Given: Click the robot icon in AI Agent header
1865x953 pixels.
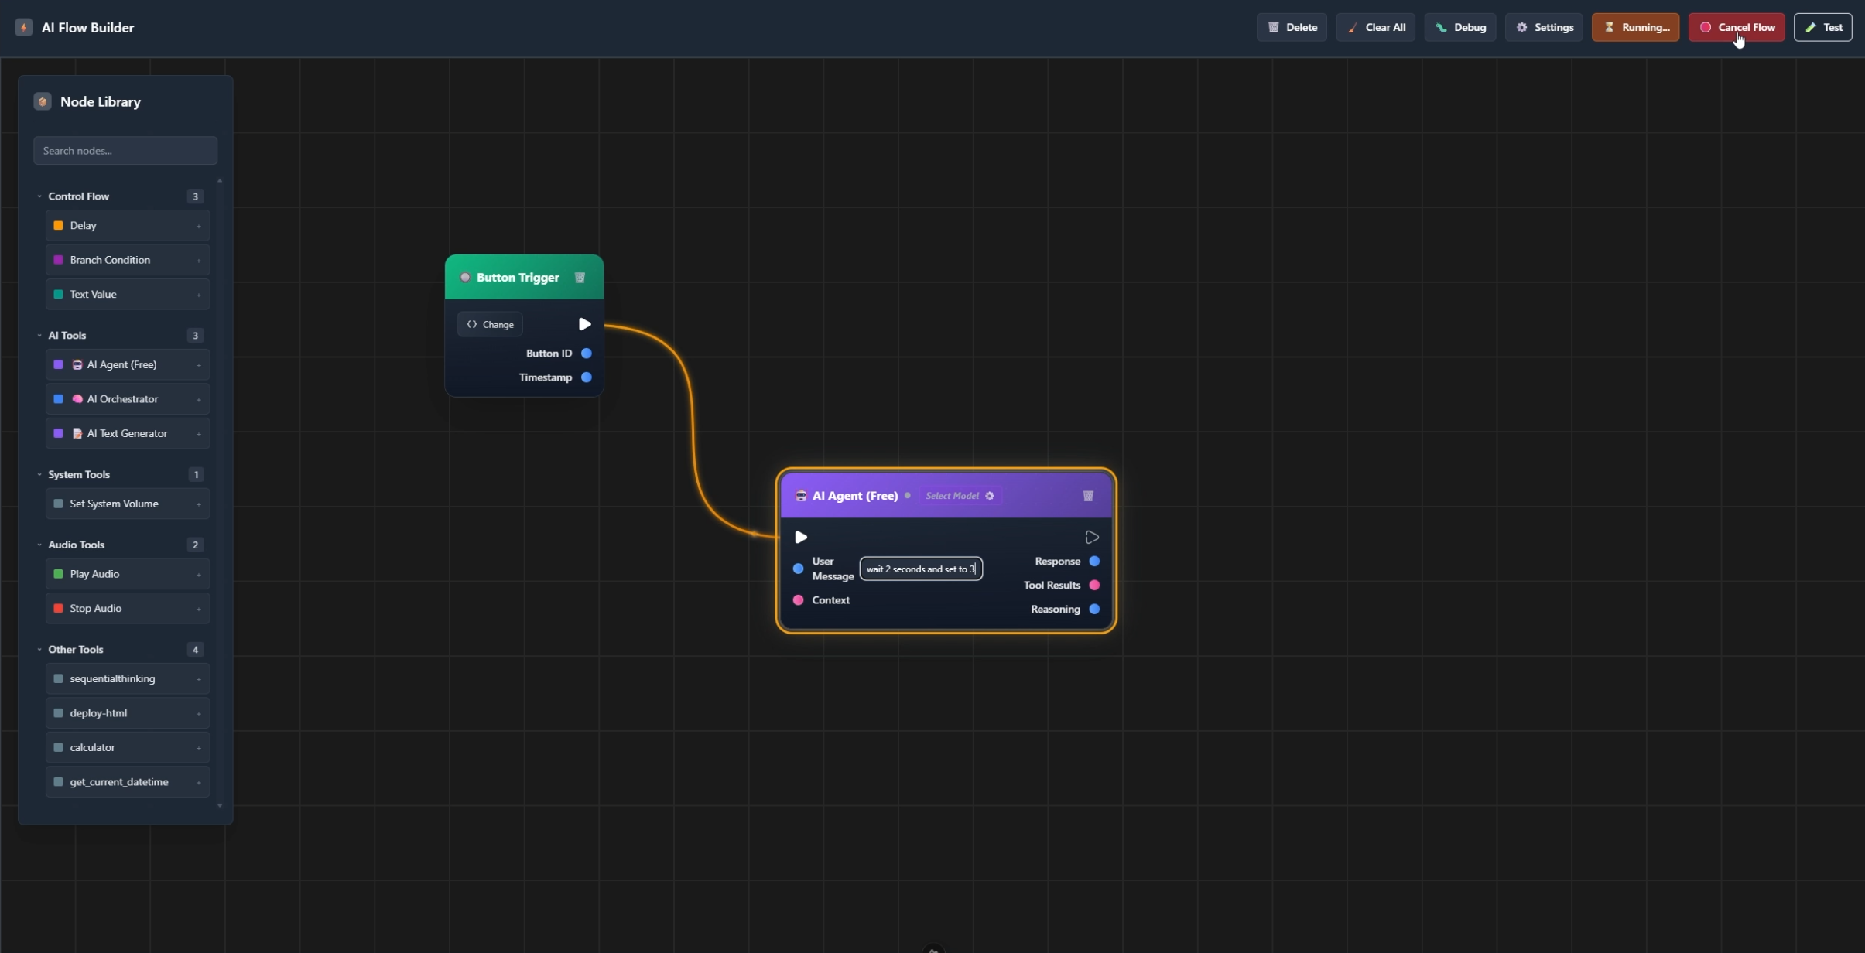Looking at the screenshot, I should click(799, 496).
